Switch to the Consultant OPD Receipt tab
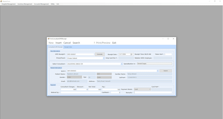The width and height of the screenshot is (223, 119). point(55,47)
